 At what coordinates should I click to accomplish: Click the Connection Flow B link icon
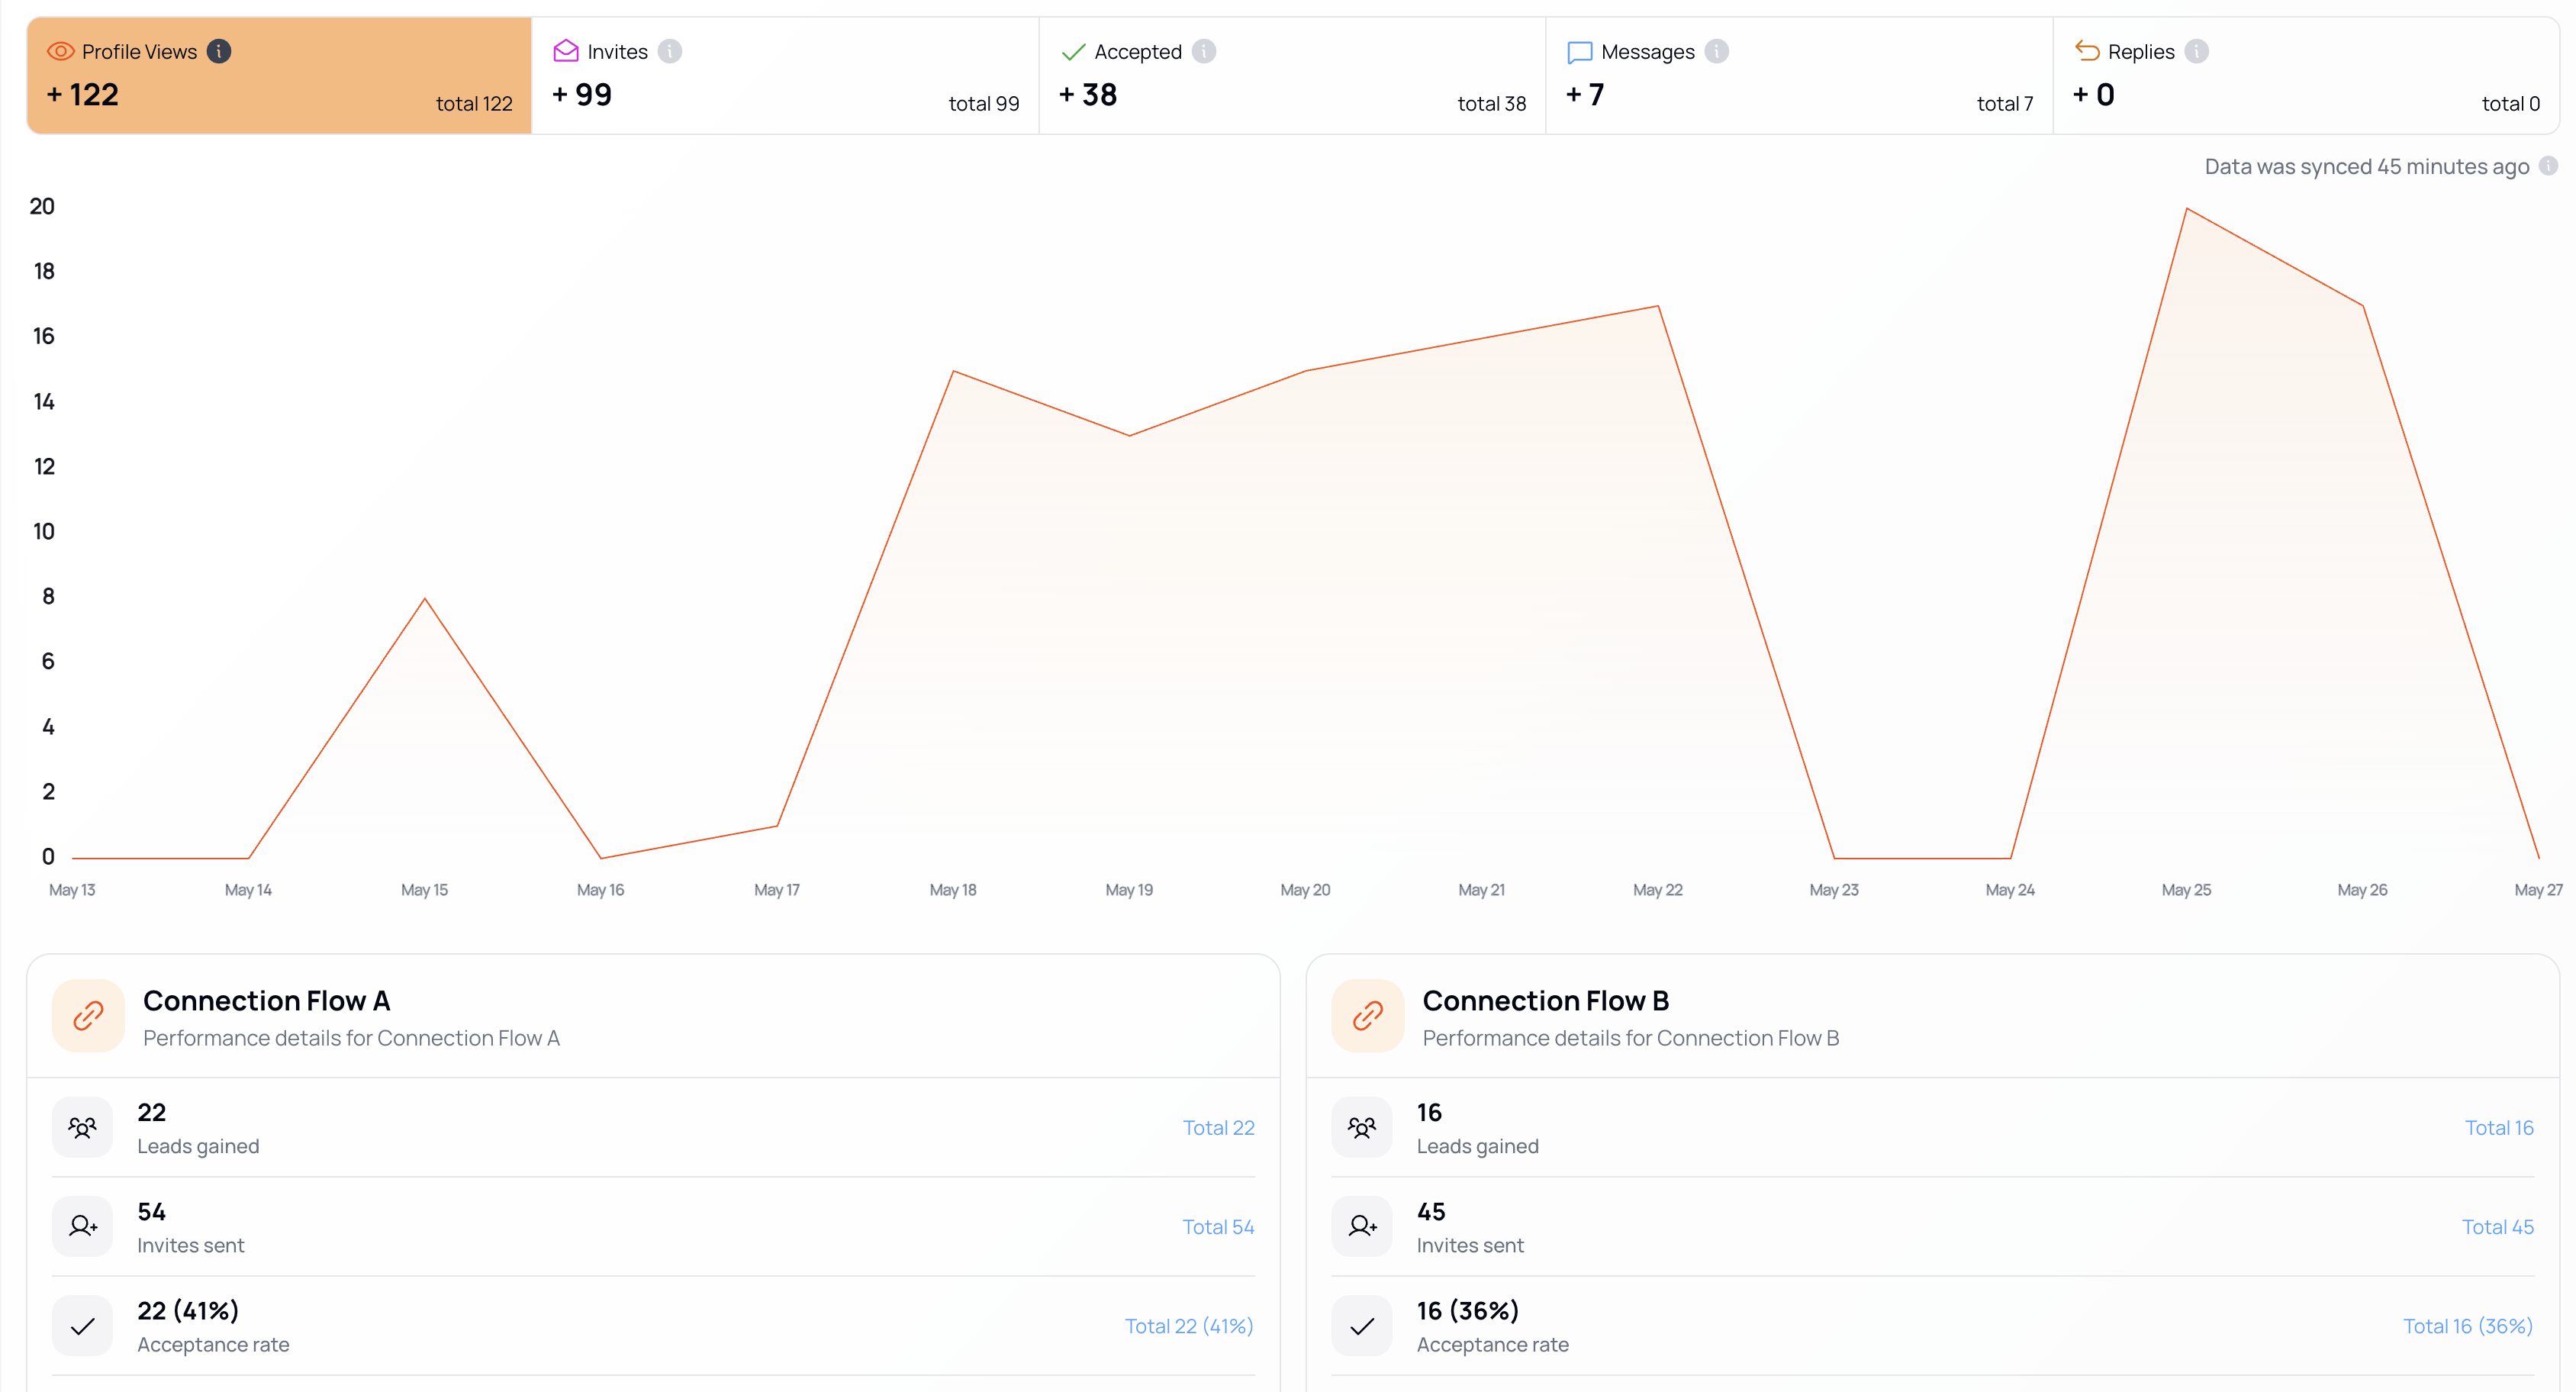click(x=1368, y=1016)
